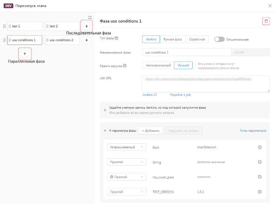Expand the Jenkins account settings section
The image size is (275, 204).
click(x=105, y=110)
